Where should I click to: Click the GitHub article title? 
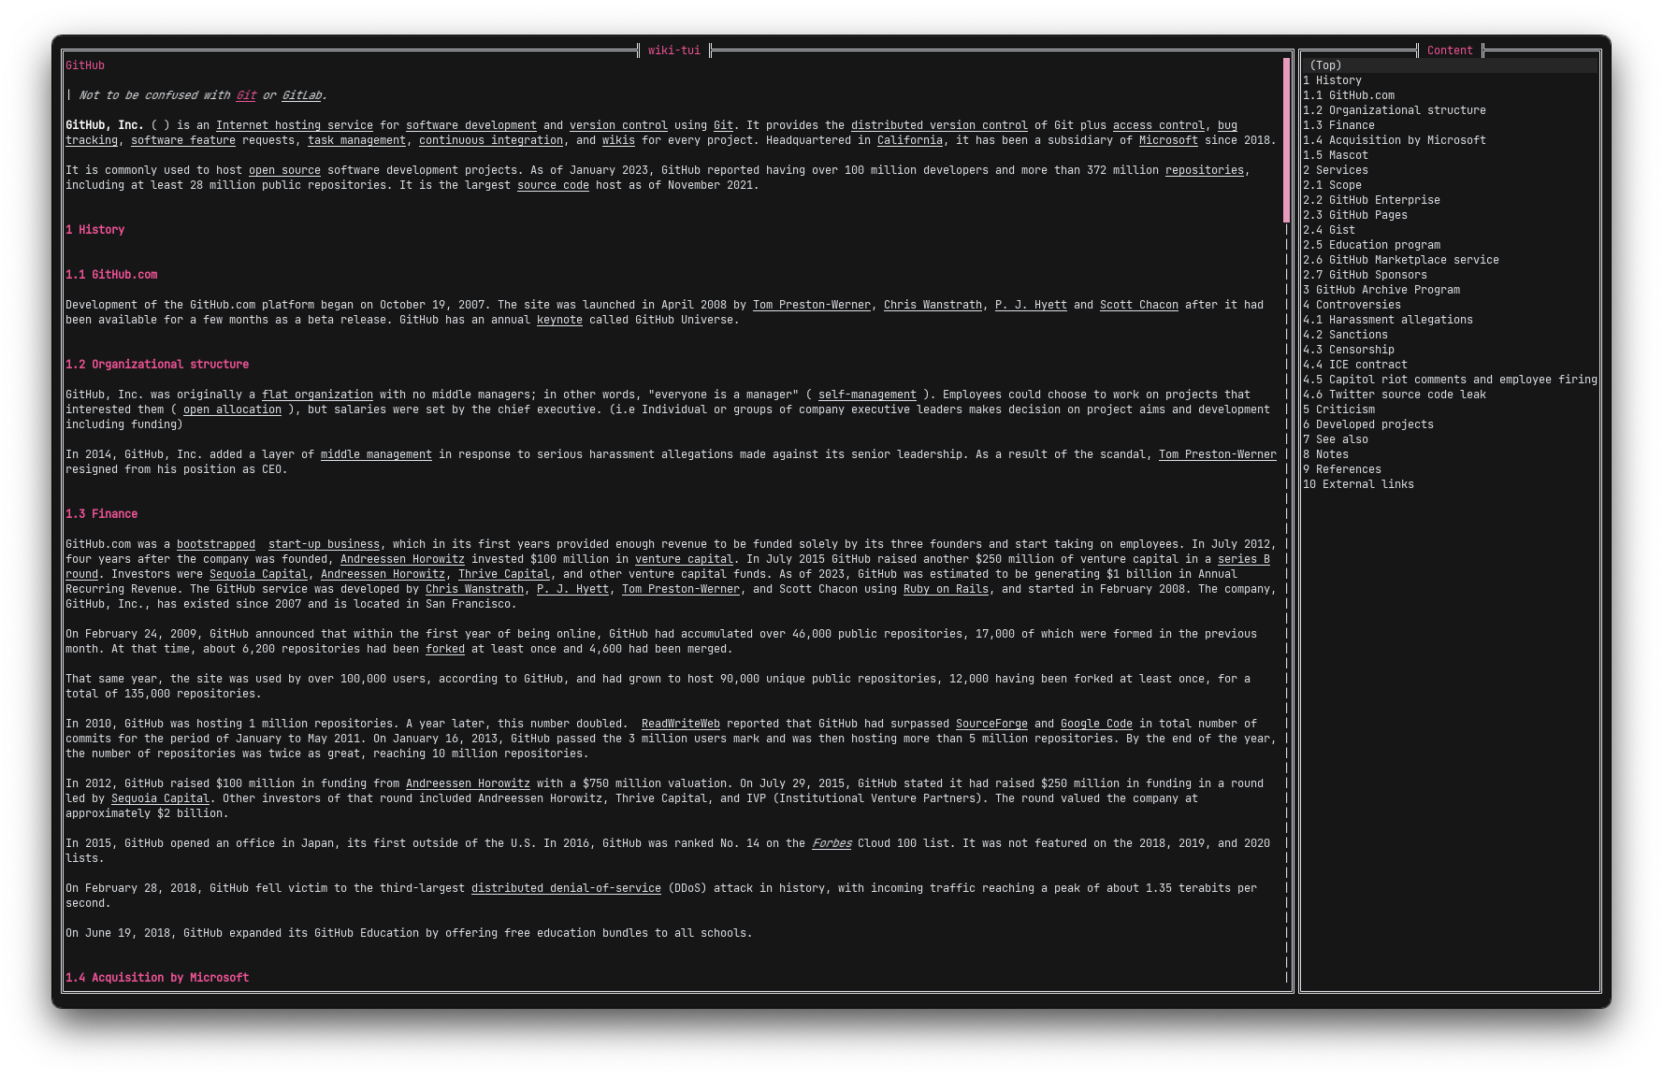click(x=85, y=65)
